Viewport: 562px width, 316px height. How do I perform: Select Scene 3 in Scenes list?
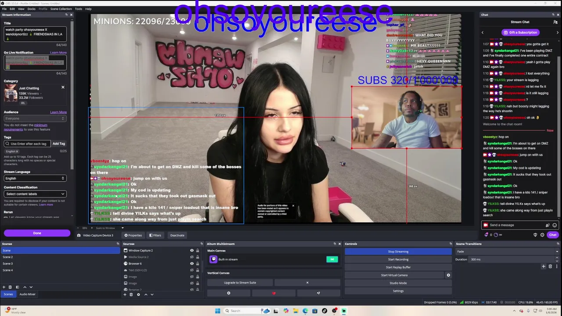(60, 264)
